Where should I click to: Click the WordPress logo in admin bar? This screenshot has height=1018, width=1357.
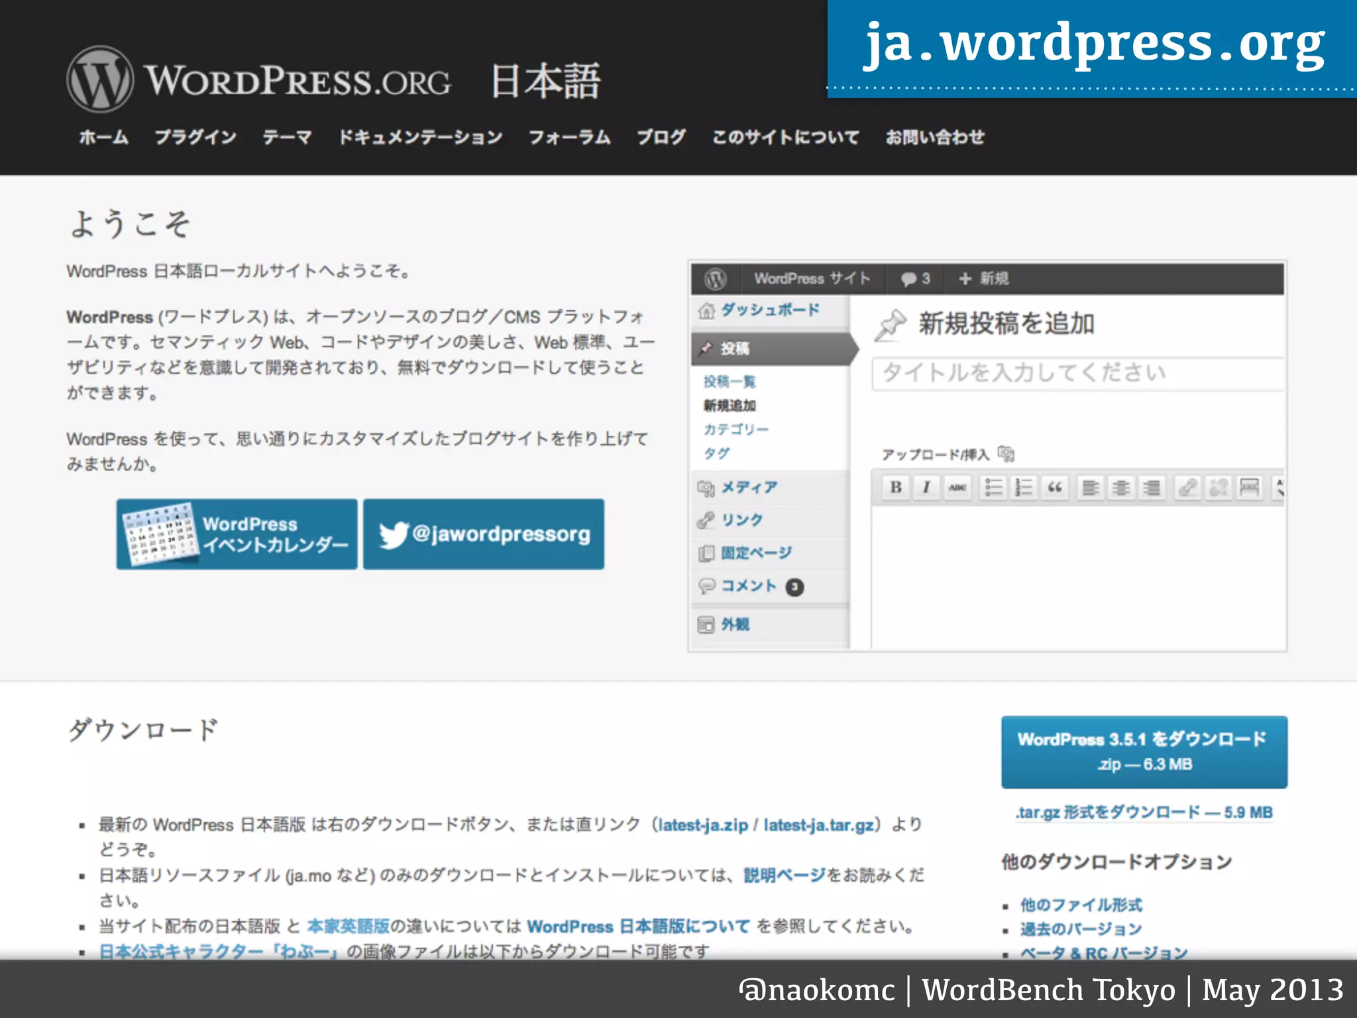tap(716, 279)
